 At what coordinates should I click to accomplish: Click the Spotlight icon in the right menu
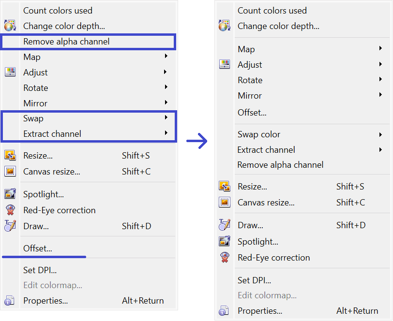coord(225,242)
